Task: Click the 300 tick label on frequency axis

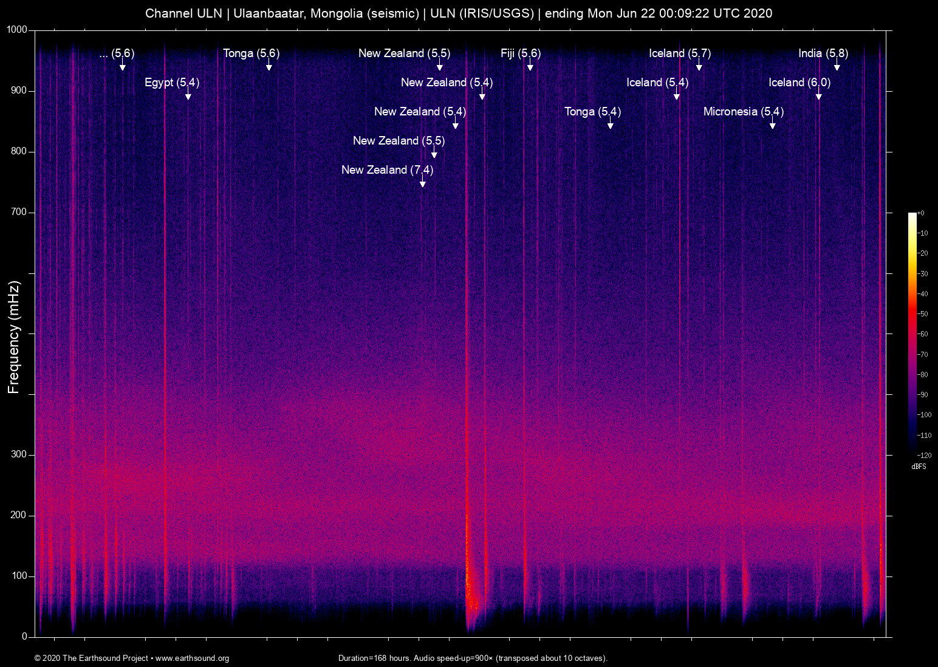Action: [19, 454]
